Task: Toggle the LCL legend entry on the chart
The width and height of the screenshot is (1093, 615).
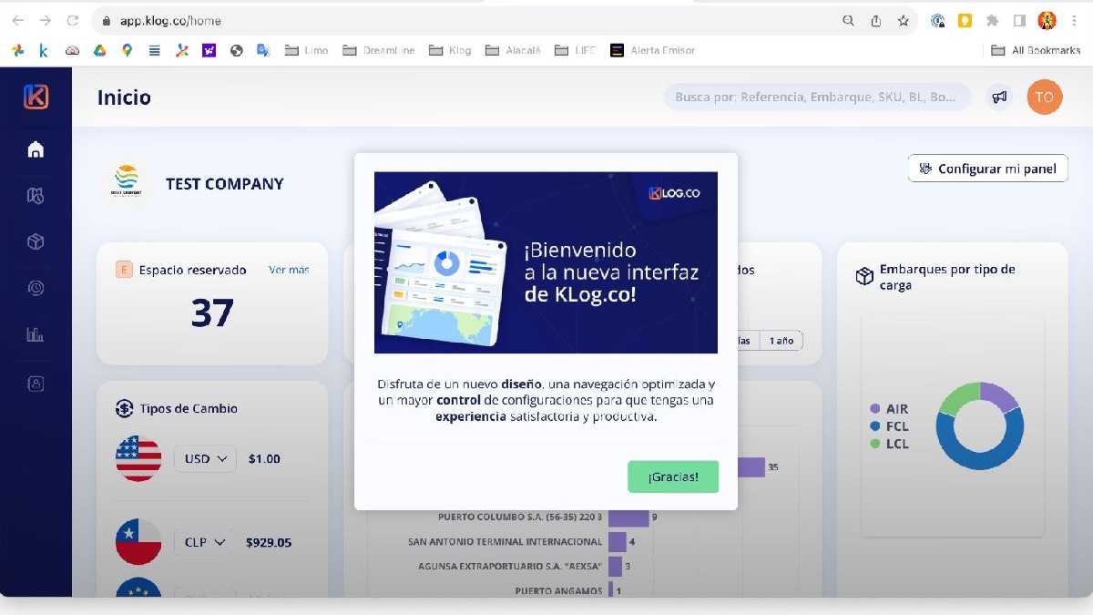Action: coord(888,444)
